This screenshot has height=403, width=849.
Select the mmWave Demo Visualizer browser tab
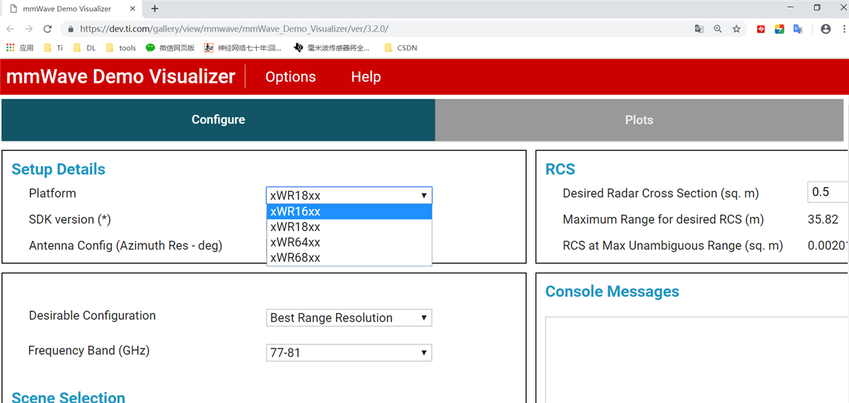tap(71, 9)
